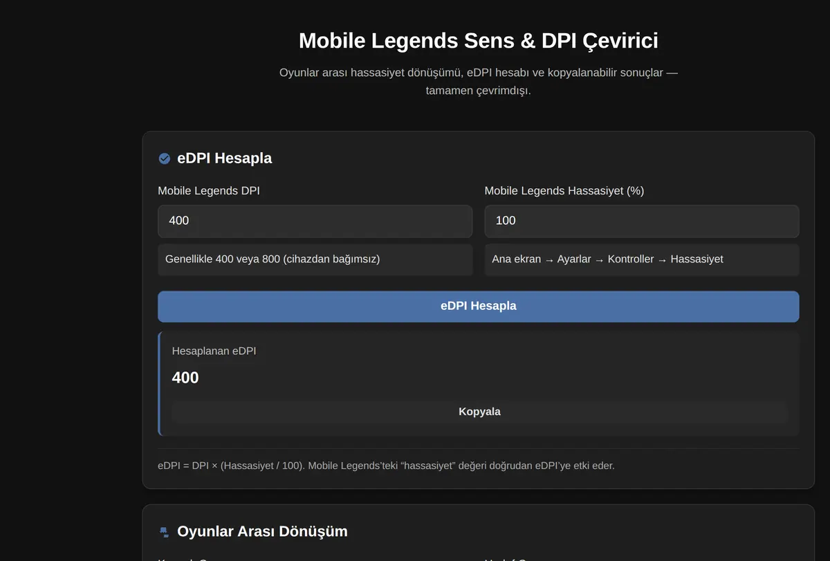Click the checkmark icon beside eDPI Hesapla heading
Screen dimensions: 830x561
coord(165,158)
